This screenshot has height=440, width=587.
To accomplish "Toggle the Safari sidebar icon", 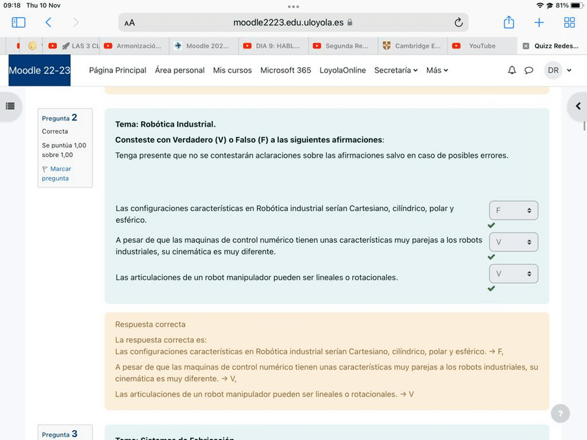I will (19, 22).
